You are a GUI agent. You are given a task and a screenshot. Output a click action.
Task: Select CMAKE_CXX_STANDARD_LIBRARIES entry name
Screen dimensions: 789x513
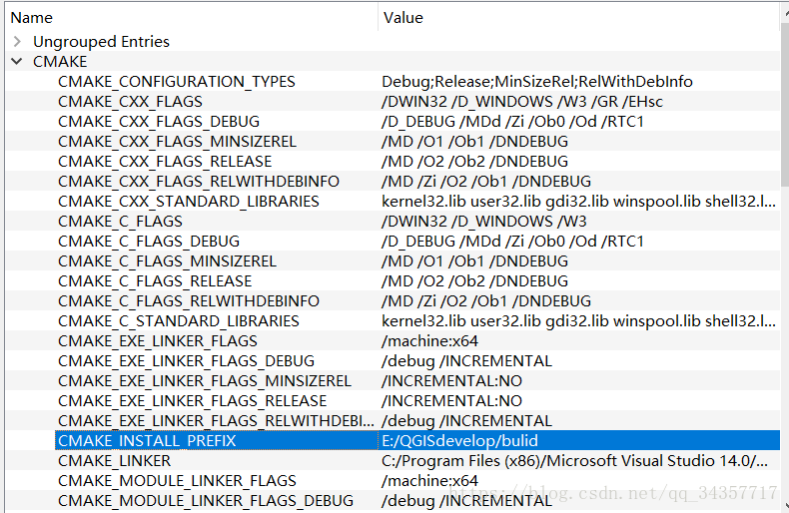point(189,202)
